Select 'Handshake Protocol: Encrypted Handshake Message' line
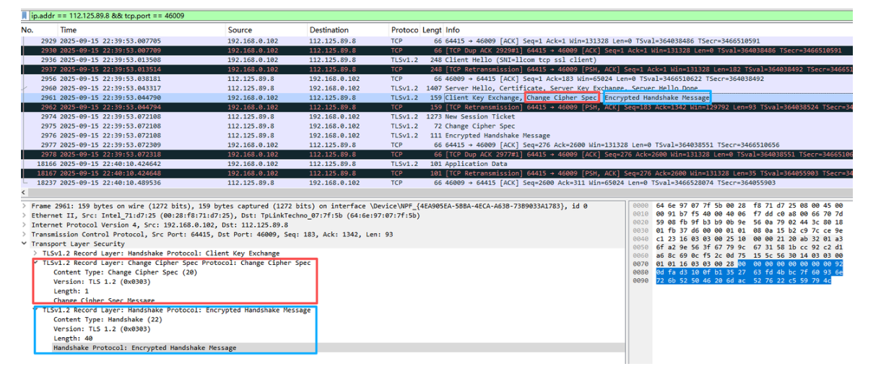This screenshot has width=881, height=374. (144, 347)
